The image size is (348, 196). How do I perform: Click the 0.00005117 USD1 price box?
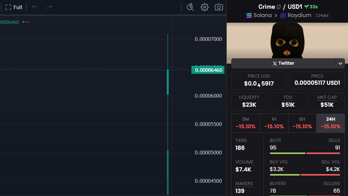(317, 80)
